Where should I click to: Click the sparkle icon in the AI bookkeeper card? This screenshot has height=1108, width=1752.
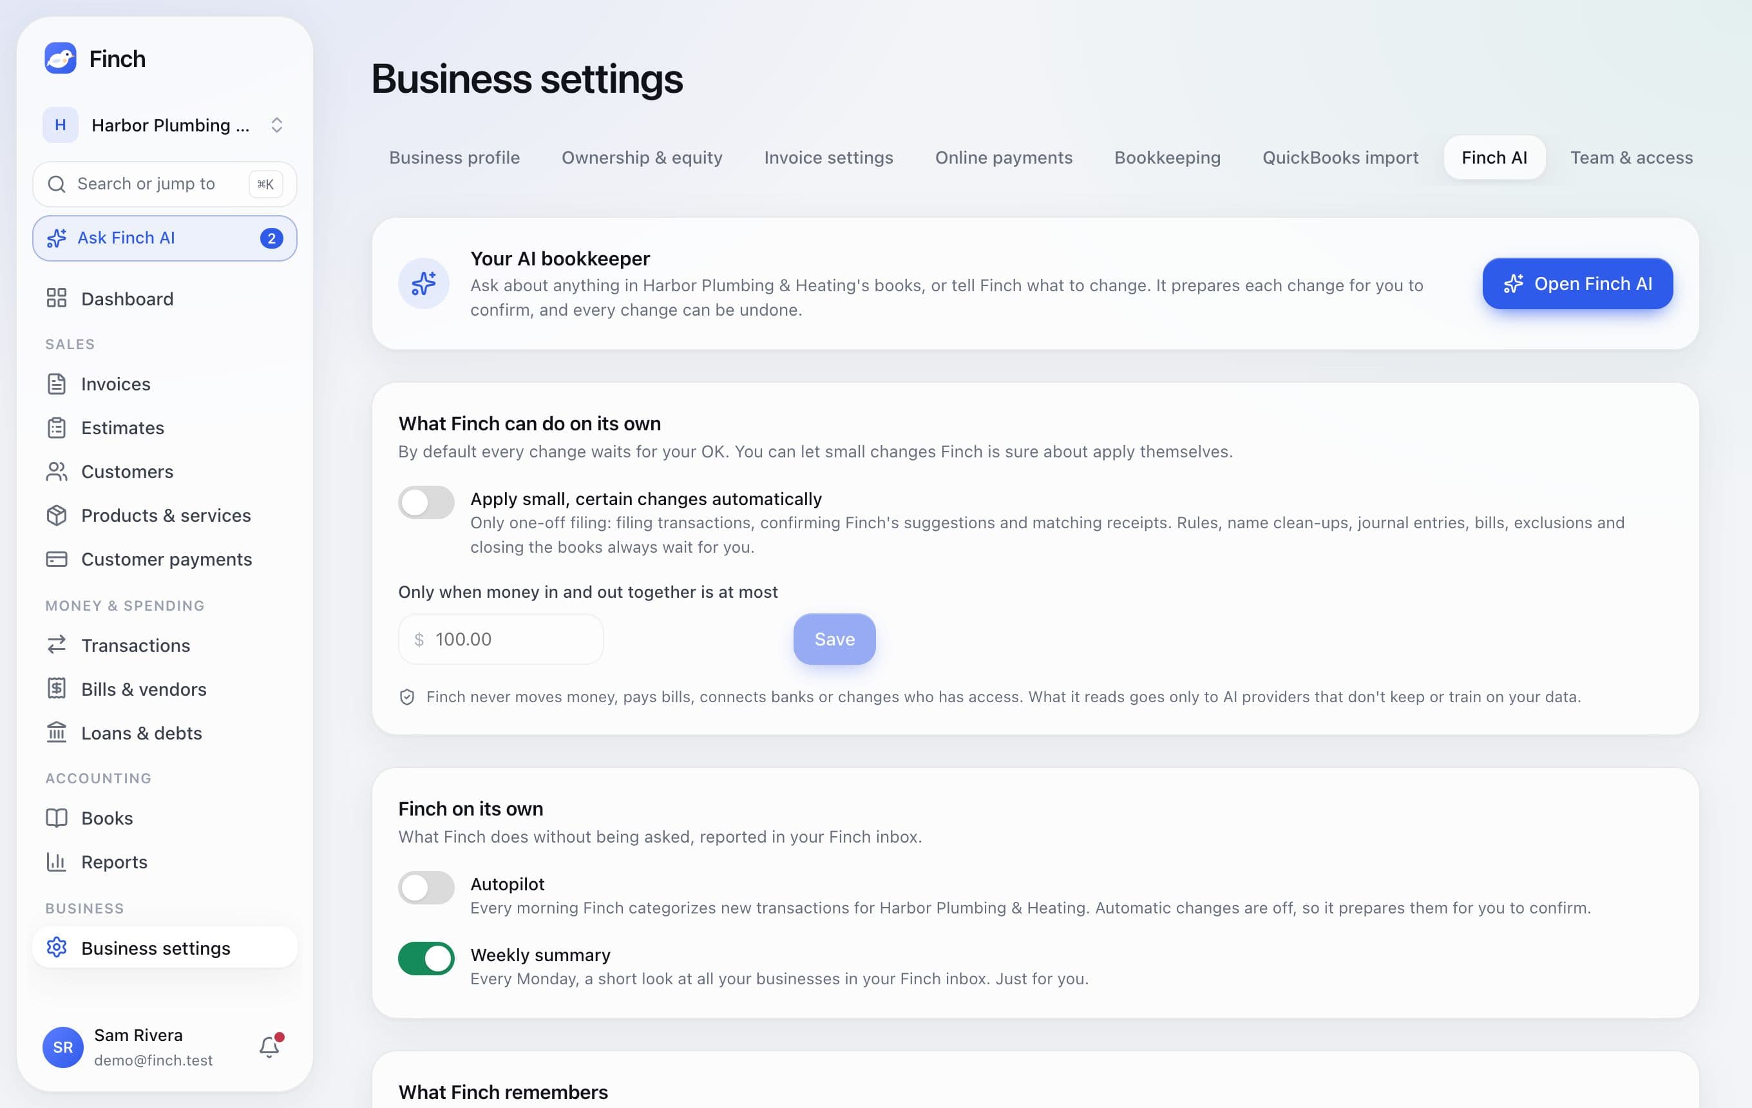click(423, 283)
